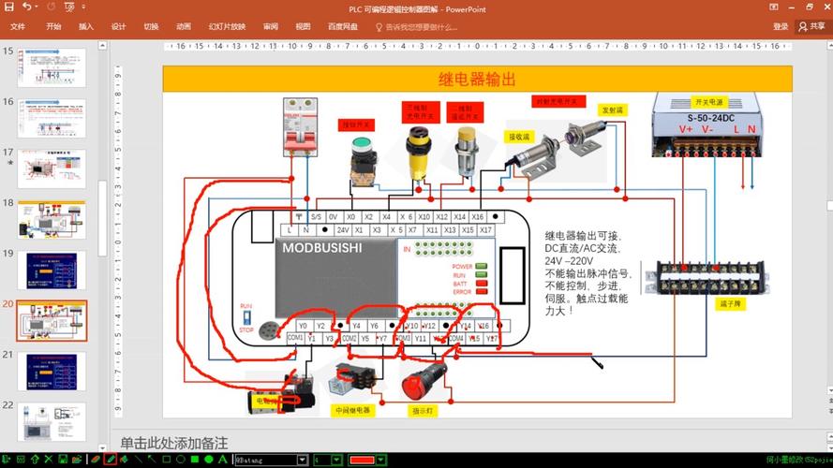Choose the hollow rectangle drawing tool
The width and height of the screenshot is (833, 468).
pos(166,460)
